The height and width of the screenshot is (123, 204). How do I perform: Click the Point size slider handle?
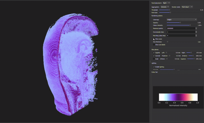[170, 12]
